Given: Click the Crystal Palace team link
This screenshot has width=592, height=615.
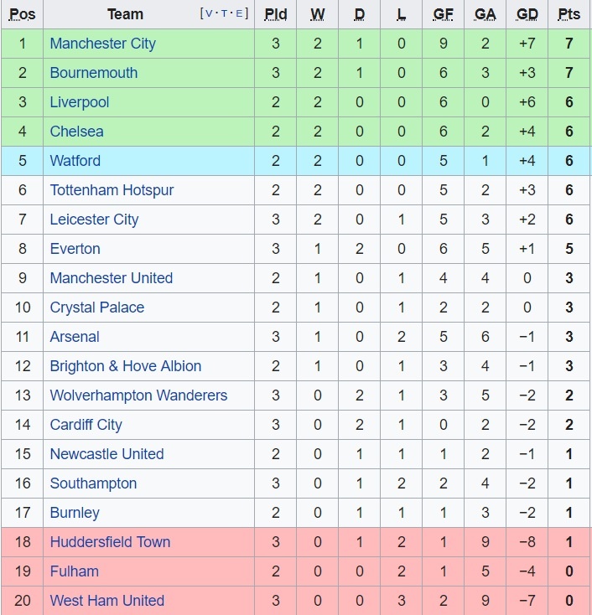Looking at the screenshot, I should coord(96,307).
